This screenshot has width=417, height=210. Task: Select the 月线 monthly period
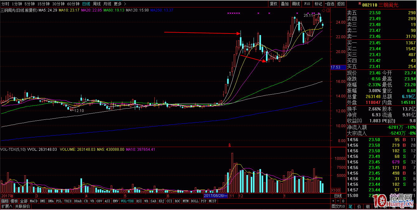click(x=107, y=4)
